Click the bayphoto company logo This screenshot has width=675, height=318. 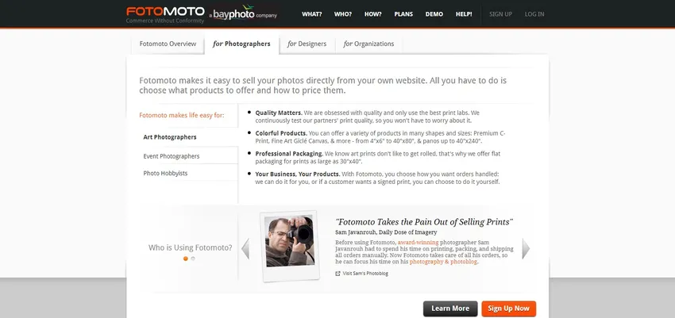coord(243,13)
